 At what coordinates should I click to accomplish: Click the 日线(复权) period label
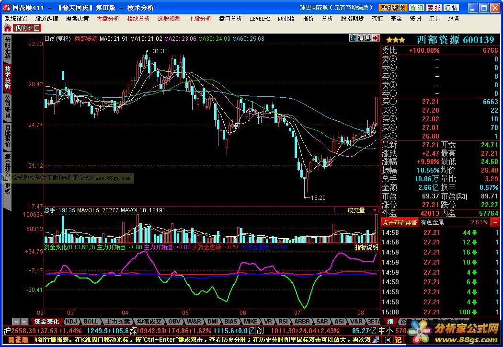pos(58,38)
